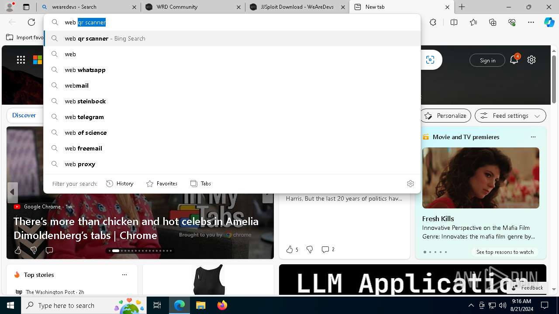Open search suggestion settings gear
The image size is (559, 314).
pyautogui.click(x=411, y=184)
